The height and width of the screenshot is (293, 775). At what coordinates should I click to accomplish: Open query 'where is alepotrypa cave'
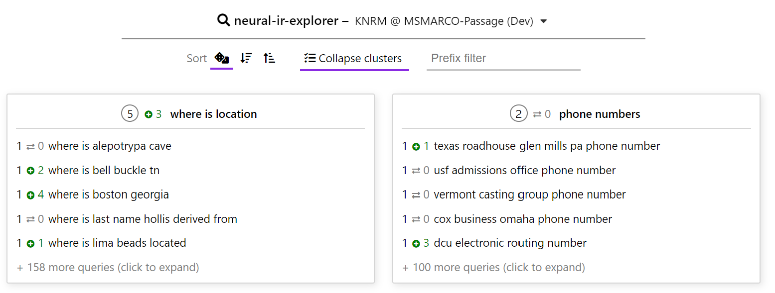tap(110, 146)
